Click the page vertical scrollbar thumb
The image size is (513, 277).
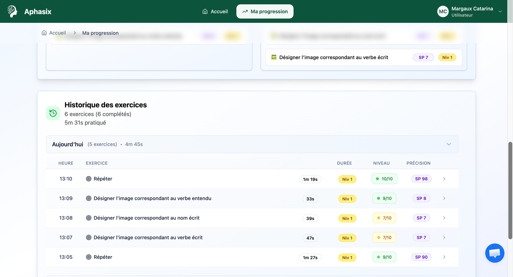point(510,190)
